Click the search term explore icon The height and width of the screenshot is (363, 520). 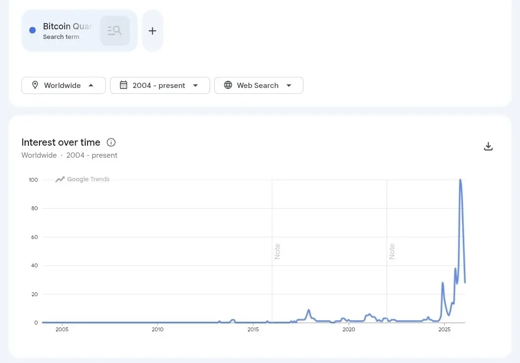click(115, 31)
